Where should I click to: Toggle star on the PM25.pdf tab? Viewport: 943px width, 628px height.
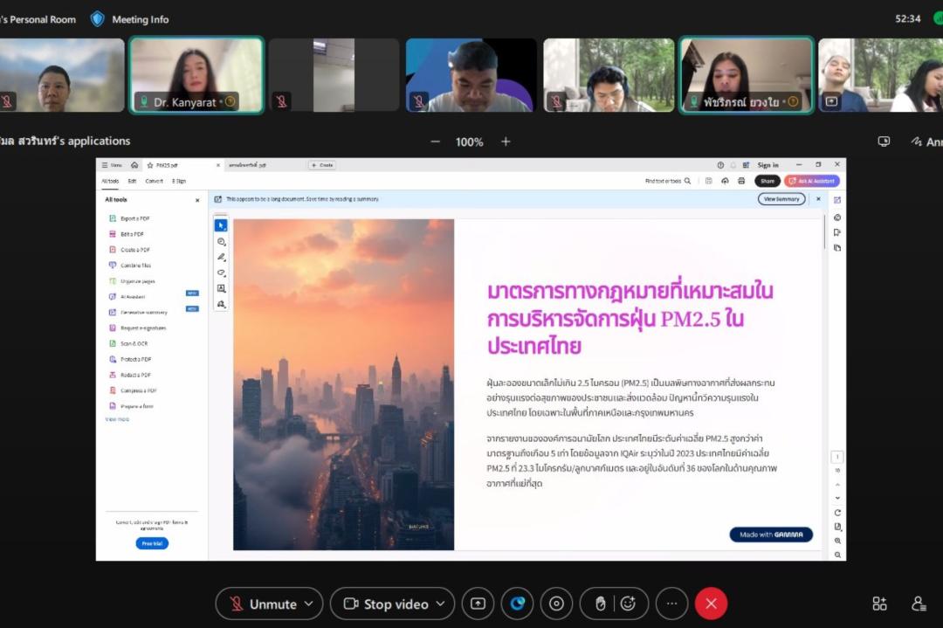[x=150, y=165]
